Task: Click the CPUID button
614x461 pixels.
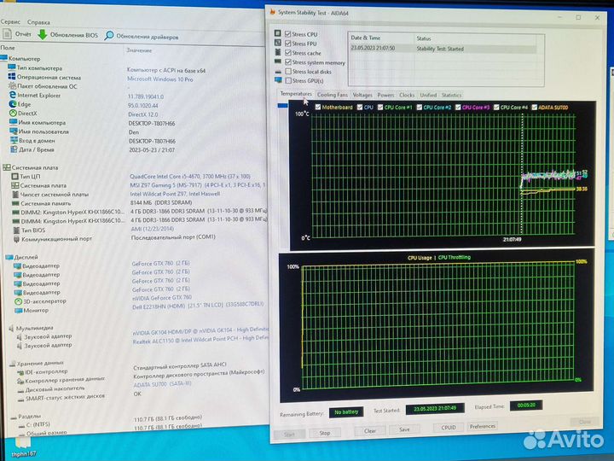Action: 449,428
